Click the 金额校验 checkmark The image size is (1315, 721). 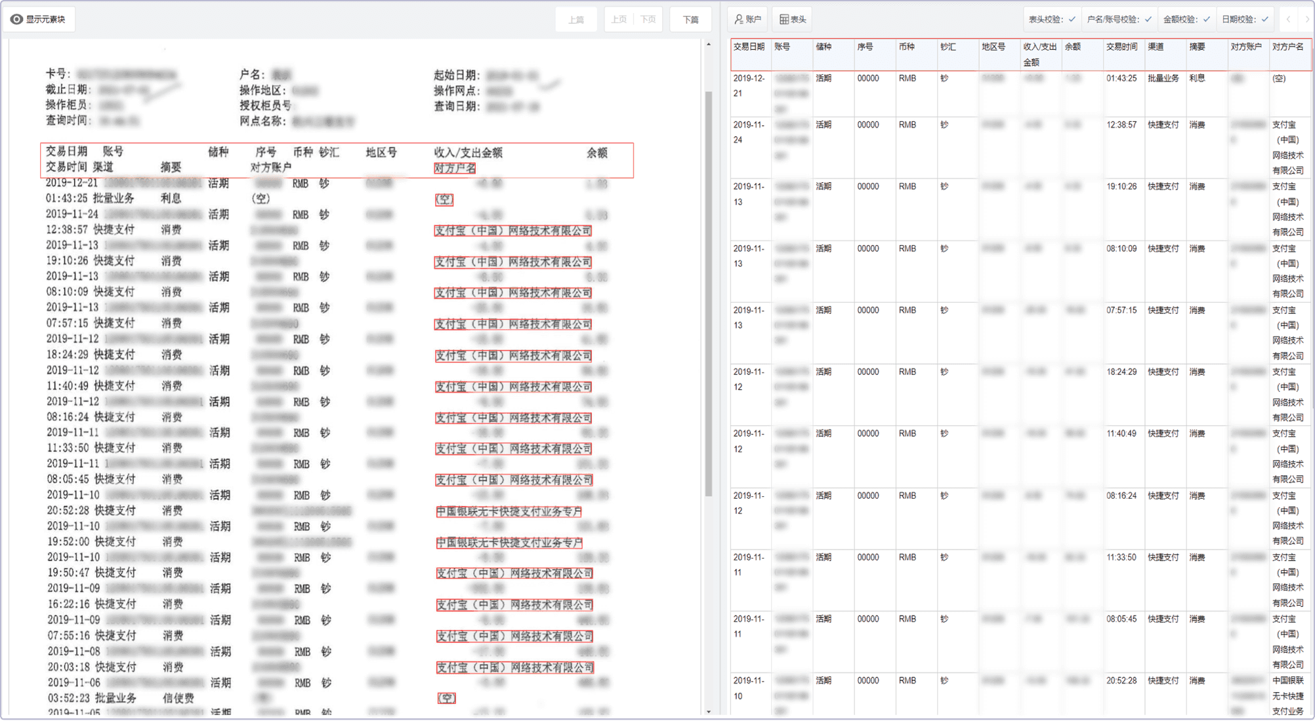[x=1206, y=20]
